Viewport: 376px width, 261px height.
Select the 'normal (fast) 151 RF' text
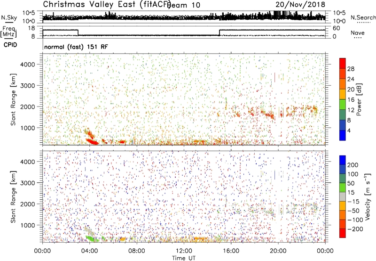[76, 47]
